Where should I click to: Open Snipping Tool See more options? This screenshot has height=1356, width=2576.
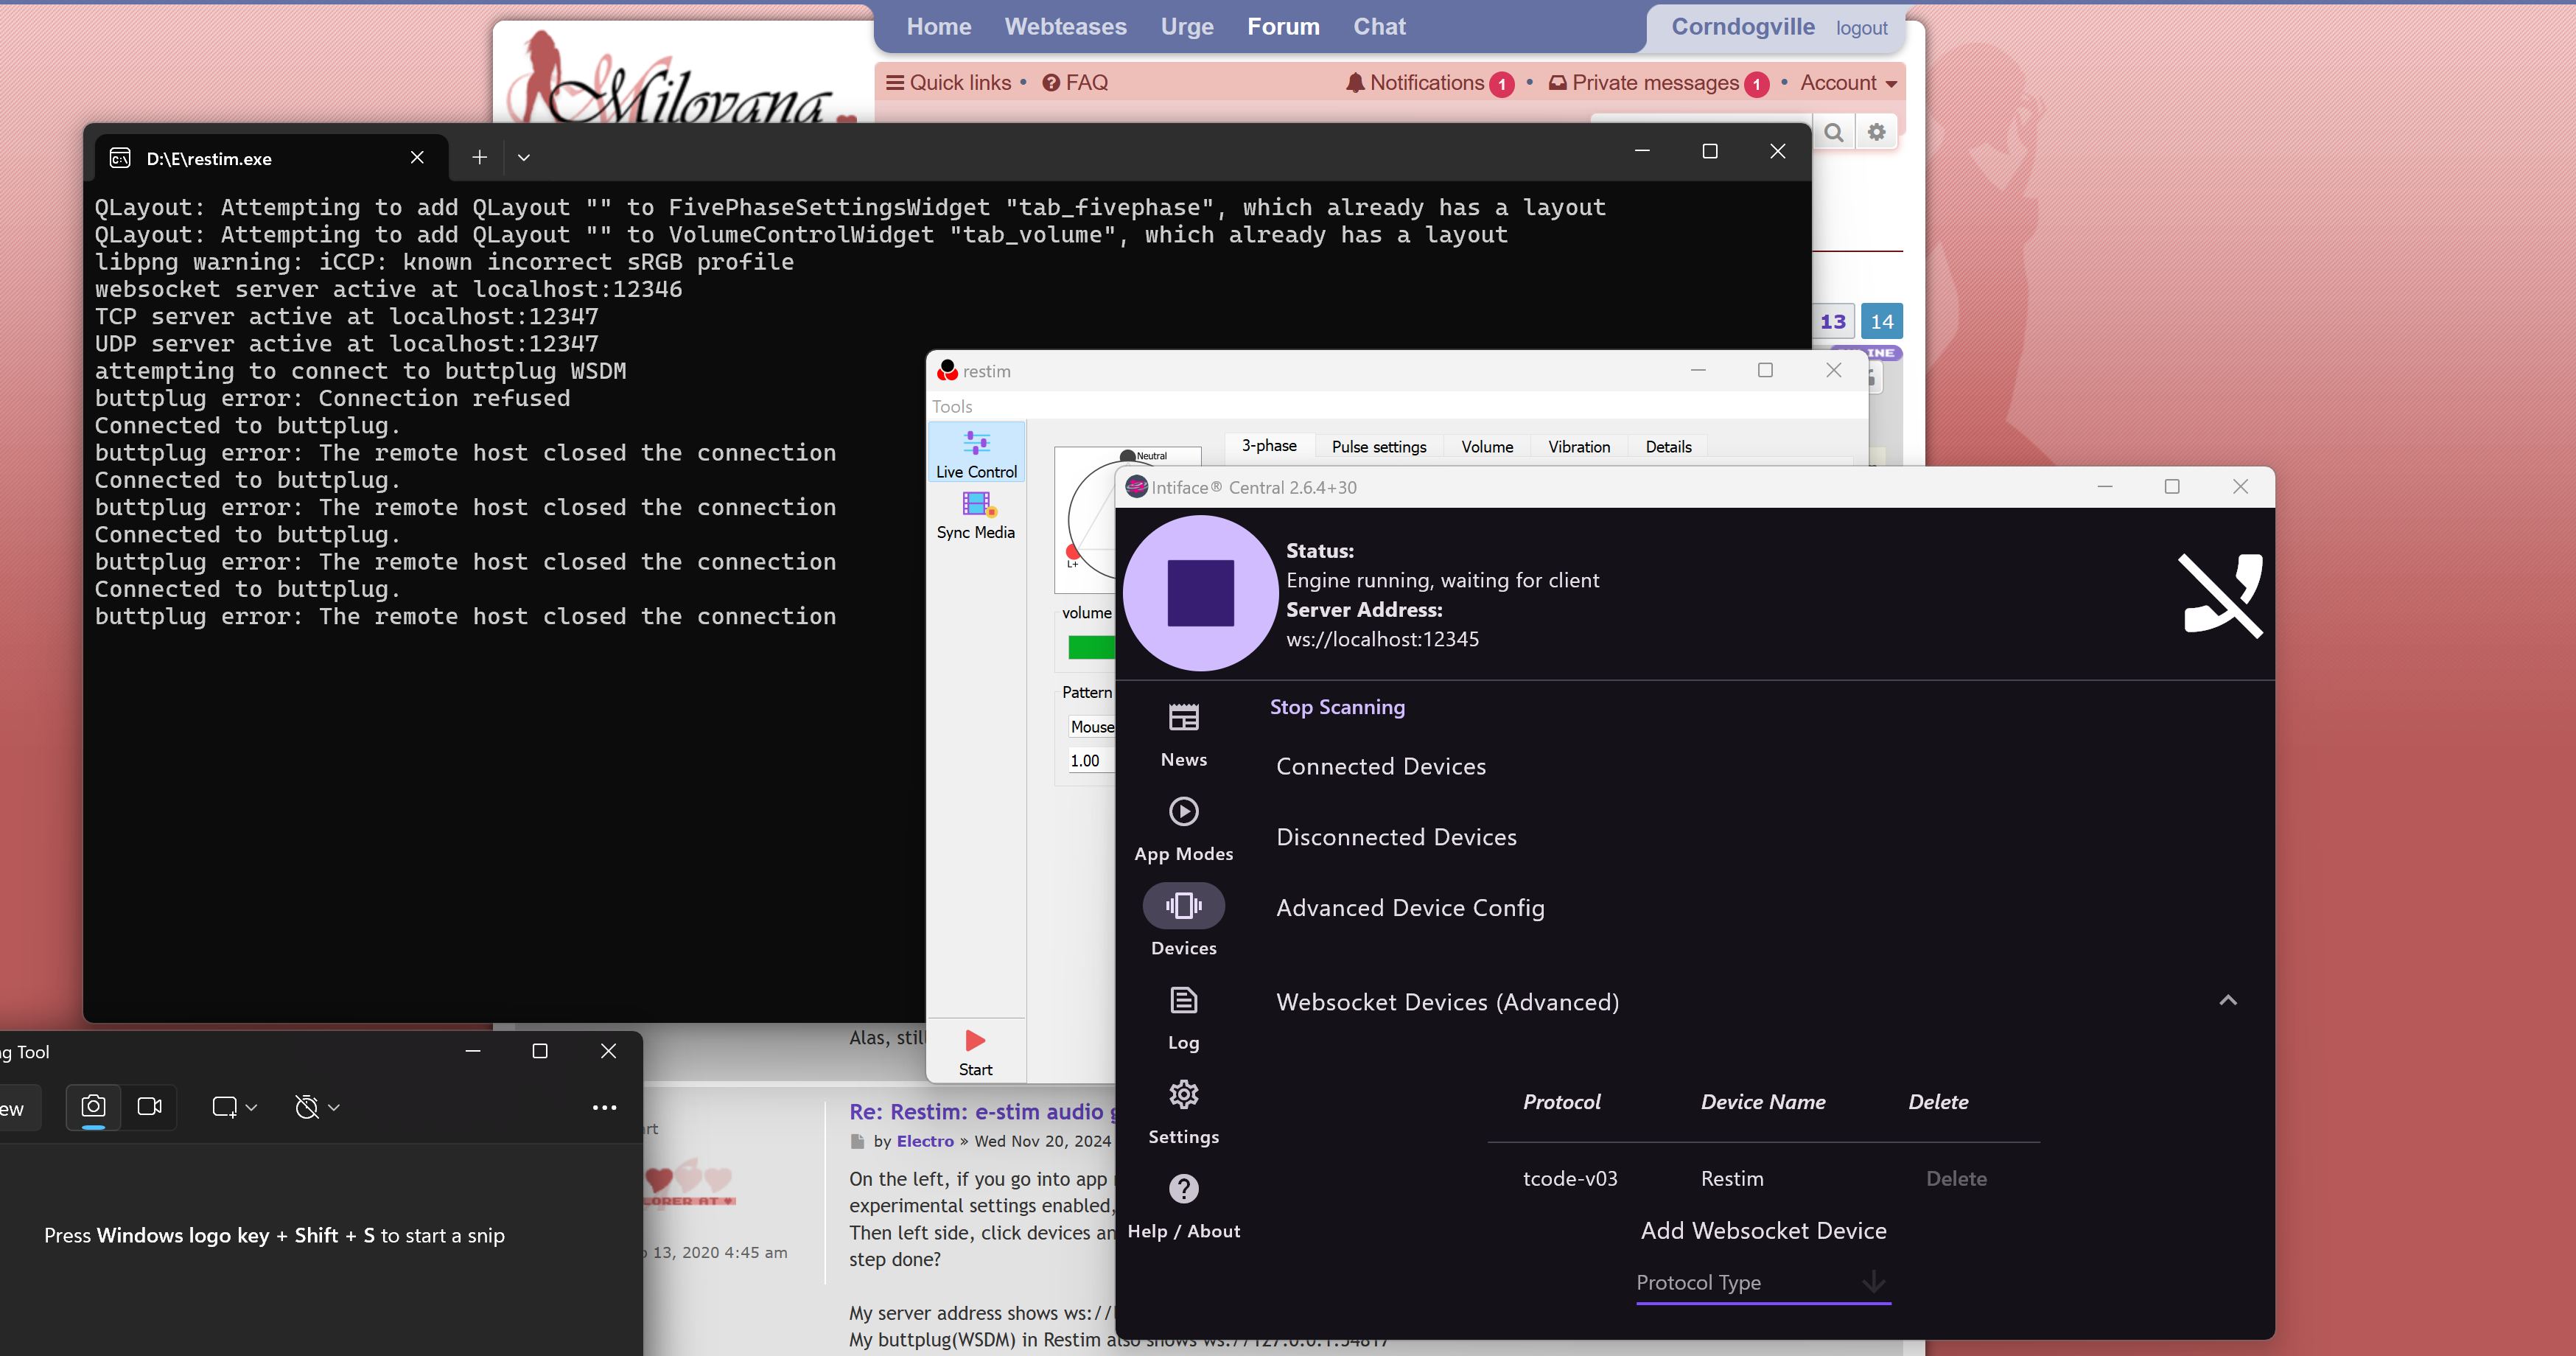(x=604, y=1107)
